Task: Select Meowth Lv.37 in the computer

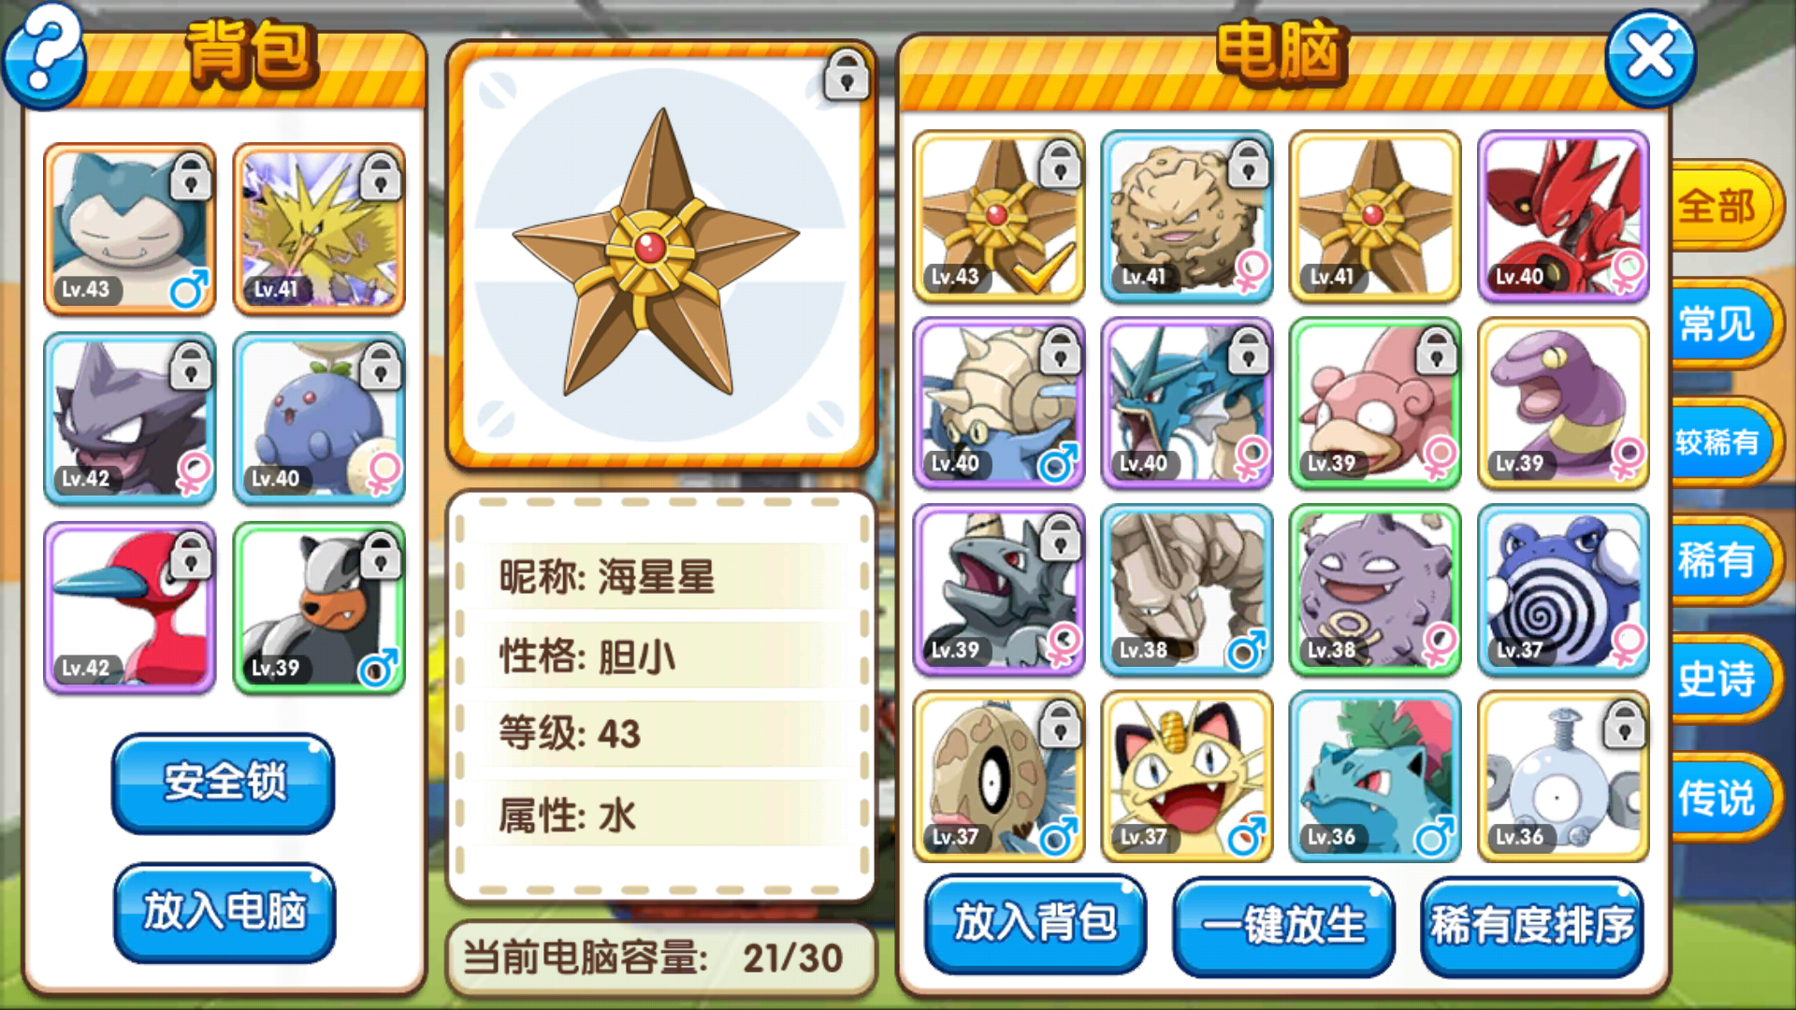Action: tap(1187, 776)
